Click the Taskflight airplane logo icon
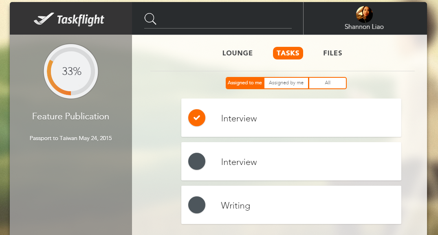The image size is (438, 235). coord(44,19)
